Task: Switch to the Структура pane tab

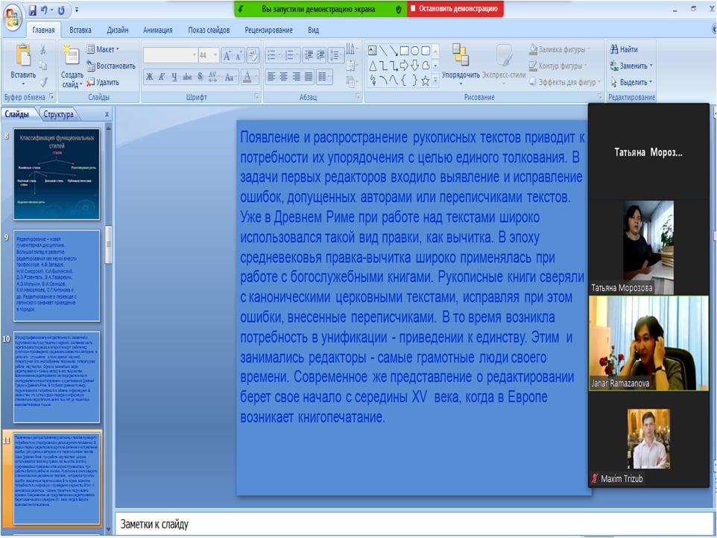Action: [x=59, y=114]
